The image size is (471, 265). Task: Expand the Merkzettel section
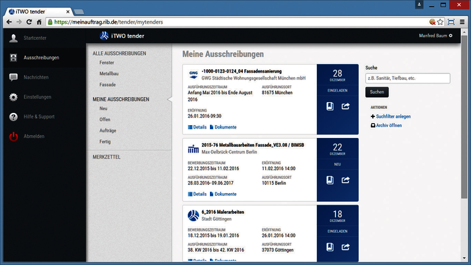pos(106,157)
